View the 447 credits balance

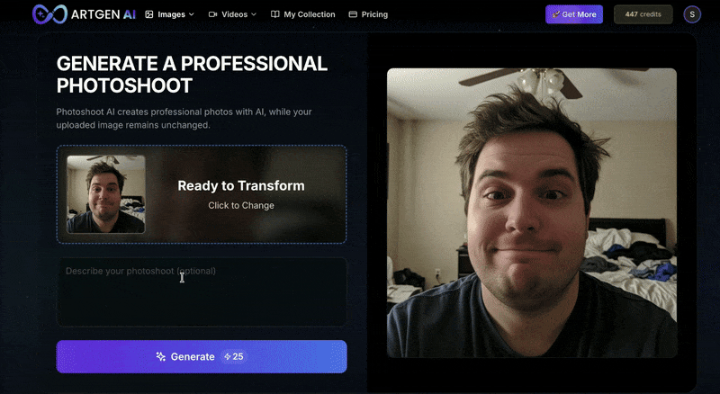[x=643, y=14]
